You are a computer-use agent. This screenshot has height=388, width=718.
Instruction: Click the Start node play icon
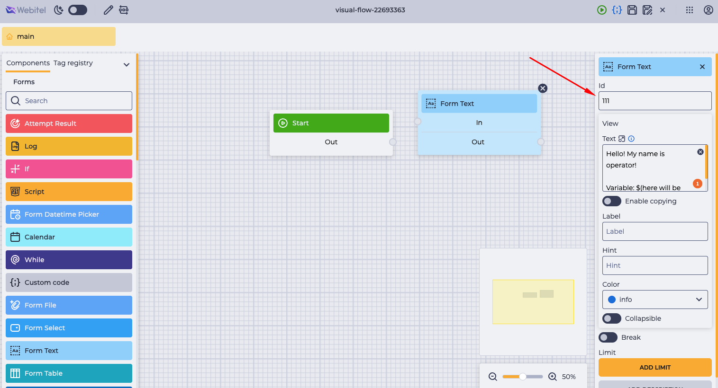pos(283,123)
